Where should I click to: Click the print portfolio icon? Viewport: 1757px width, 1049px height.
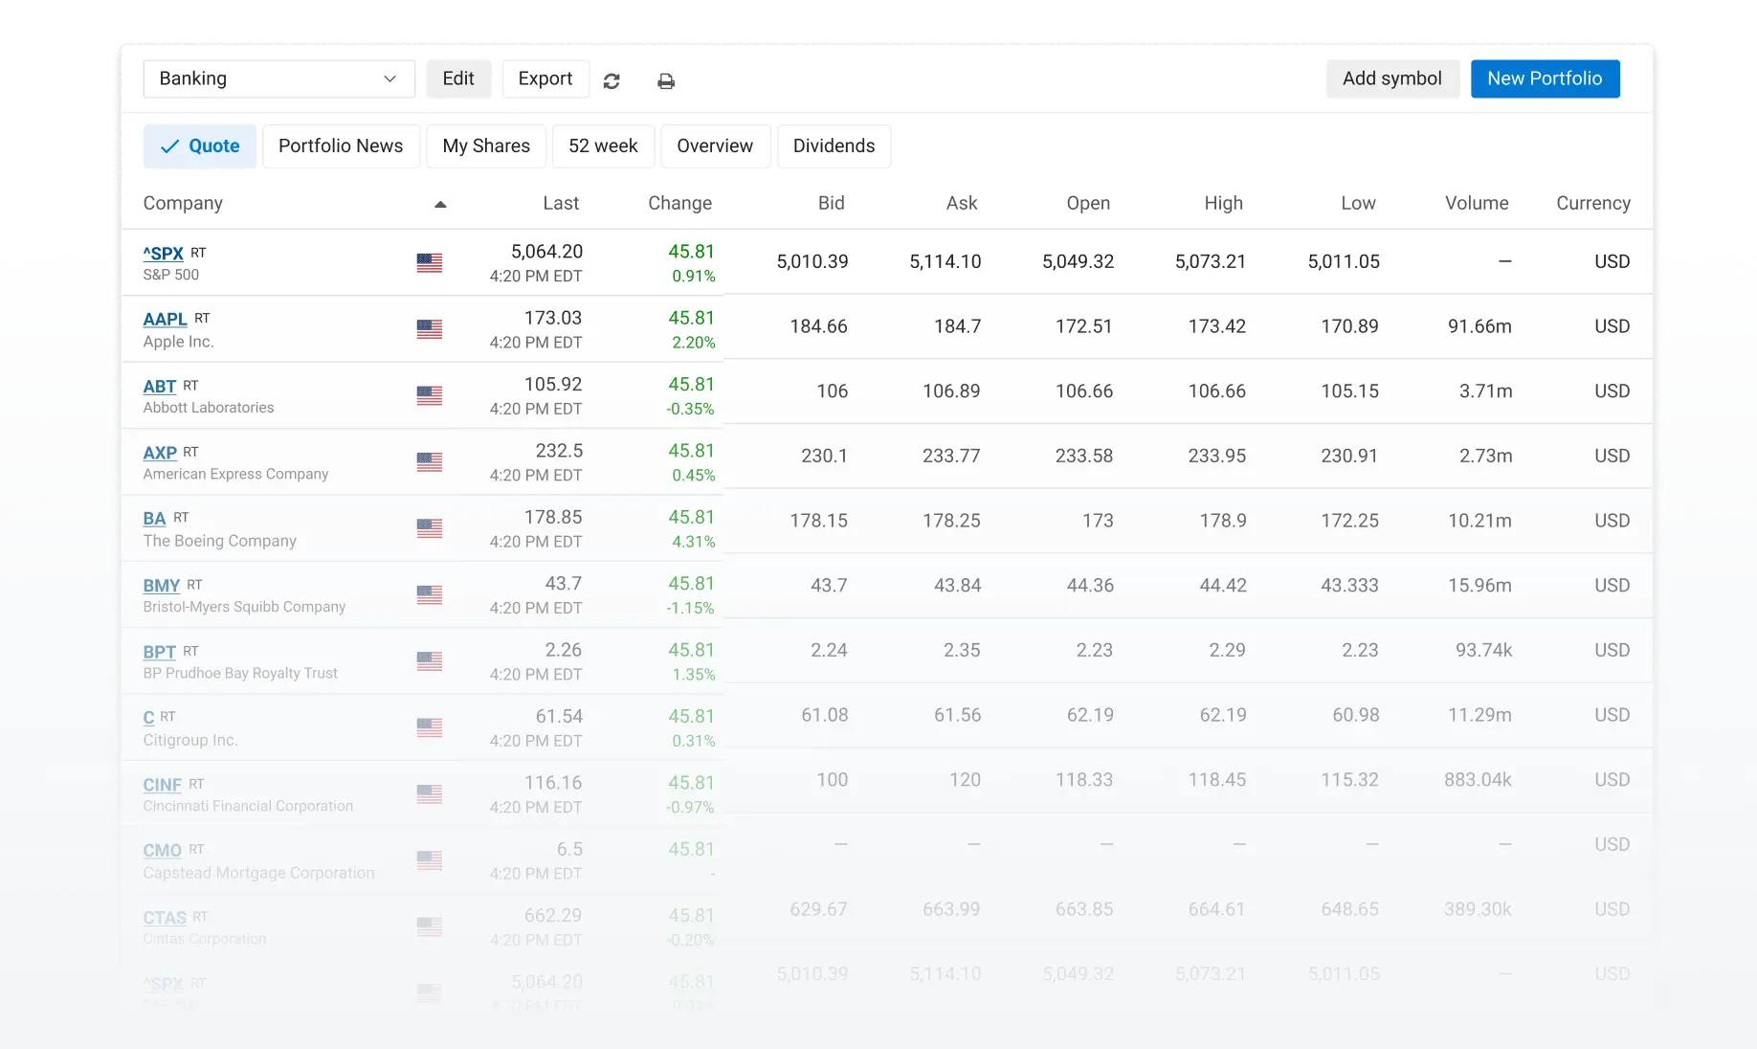pyautogui.click(x=666, y=81)
